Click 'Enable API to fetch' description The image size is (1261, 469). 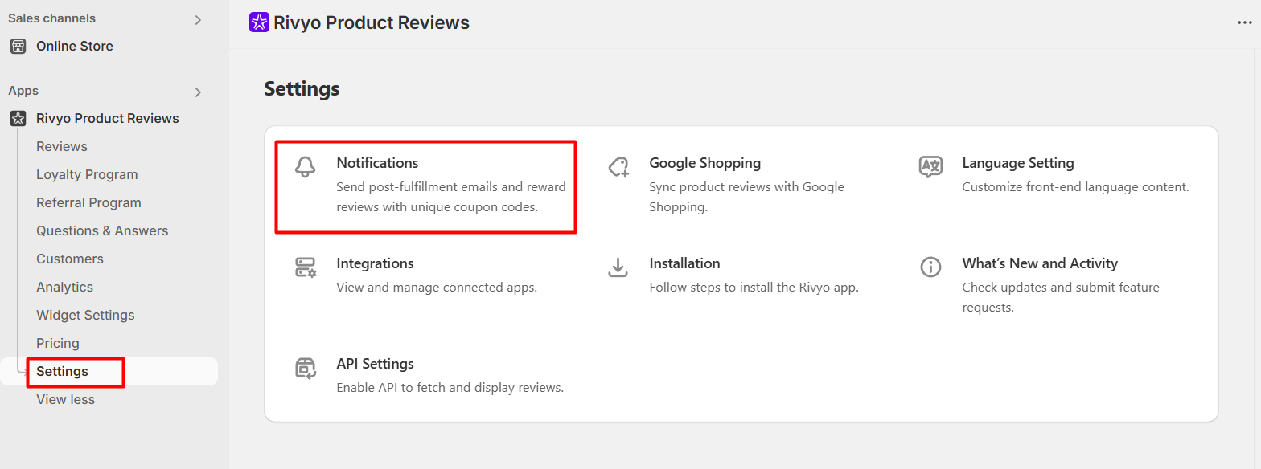(x=450, y=388)
